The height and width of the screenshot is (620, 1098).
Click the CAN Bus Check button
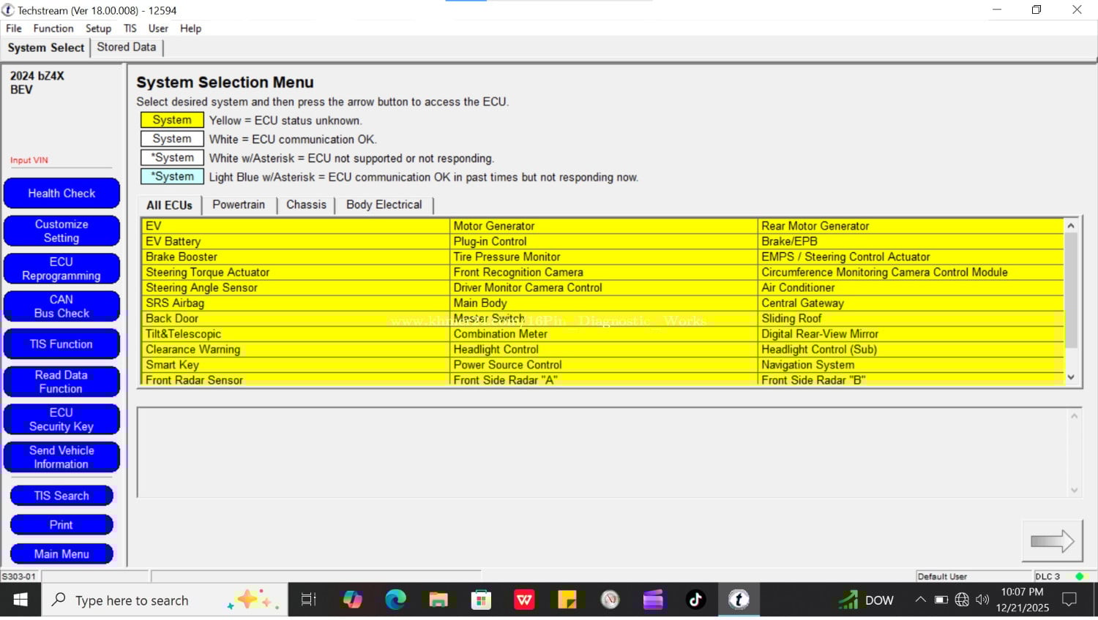click(x=61, y=306)
